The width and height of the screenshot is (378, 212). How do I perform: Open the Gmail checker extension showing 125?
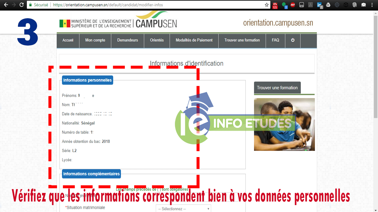click(275, 5)
